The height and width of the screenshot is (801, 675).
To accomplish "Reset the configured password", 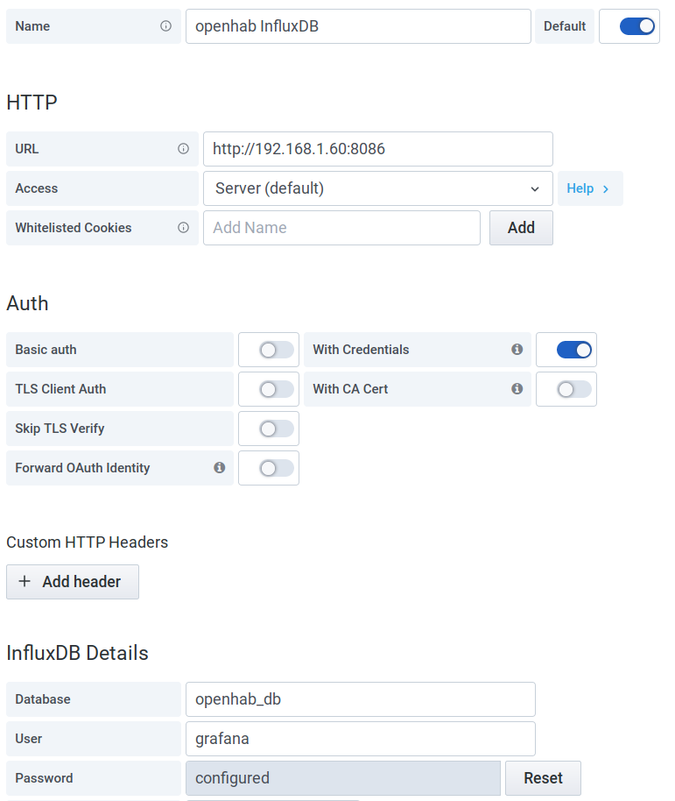I will point(543,778).
